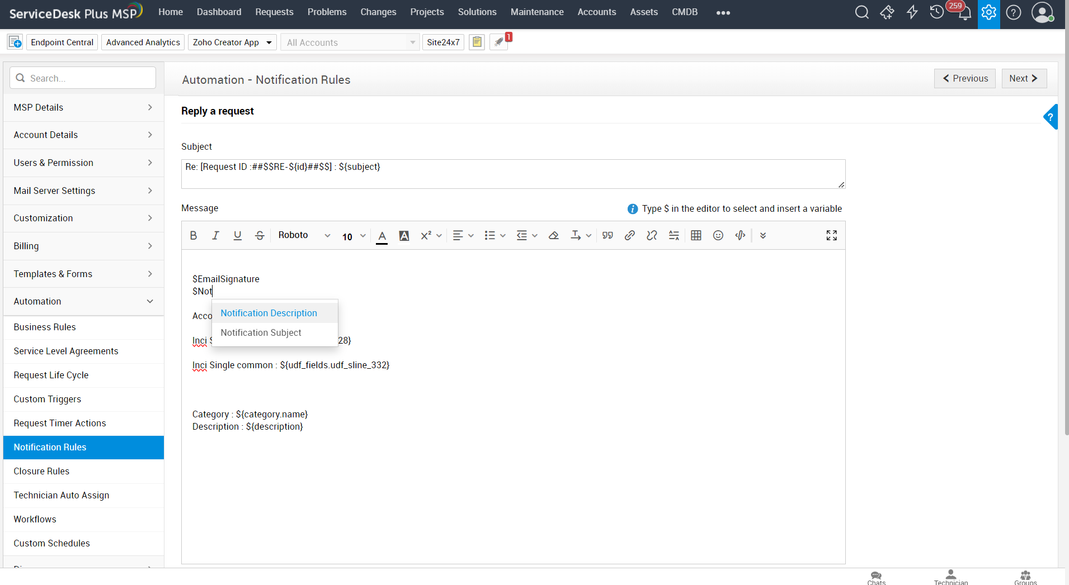
Task: Click the Next button
Action: pyautogui.click(x=1024, y=78)
